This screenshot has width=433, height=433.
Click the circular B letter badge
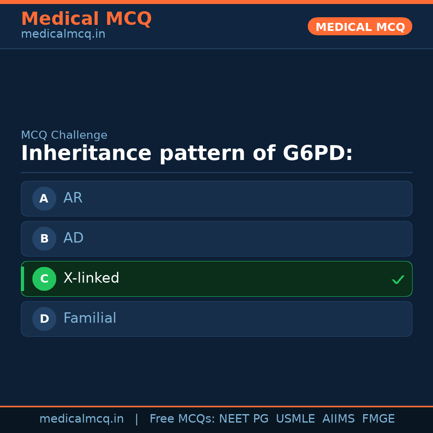coord(44,239)
